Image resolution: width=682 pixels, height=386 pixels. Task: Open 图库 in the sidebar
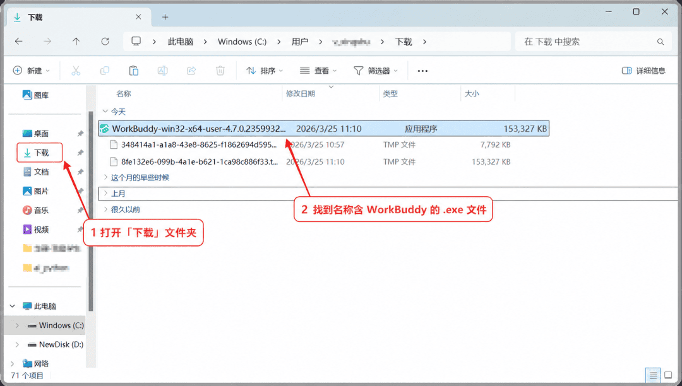tap(35, 95)
